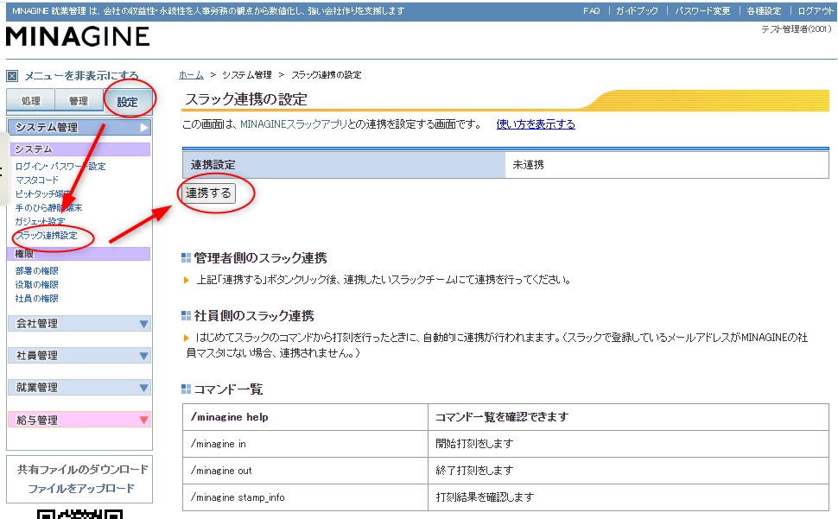Open ピットタッチ端末 link

42,193
